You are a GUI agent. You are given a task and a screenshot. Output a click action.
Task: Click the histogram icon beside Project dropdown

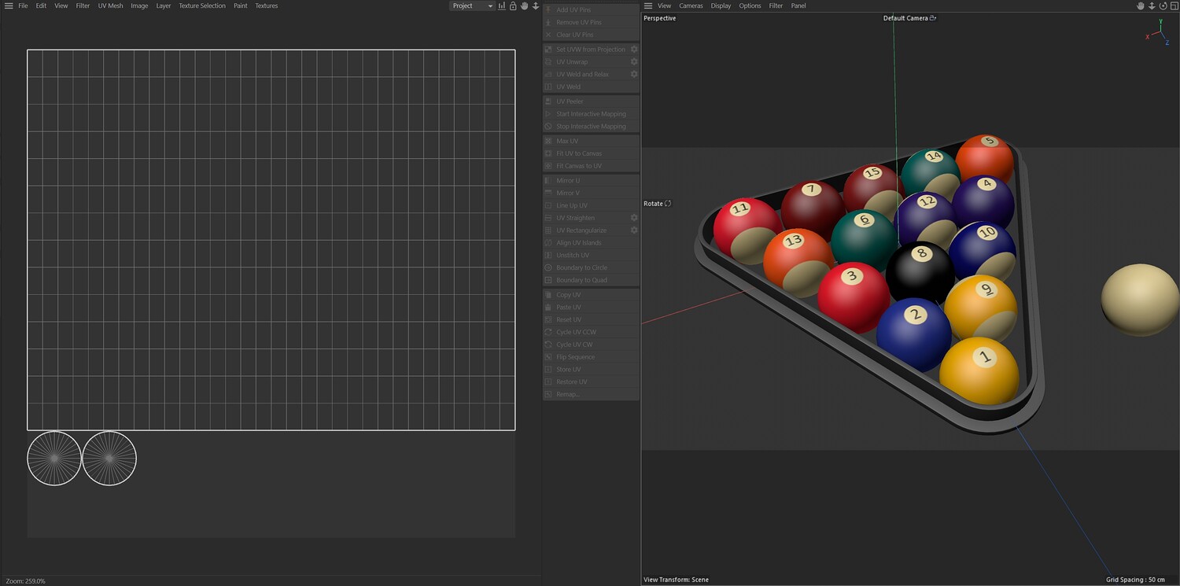point(502,6)
